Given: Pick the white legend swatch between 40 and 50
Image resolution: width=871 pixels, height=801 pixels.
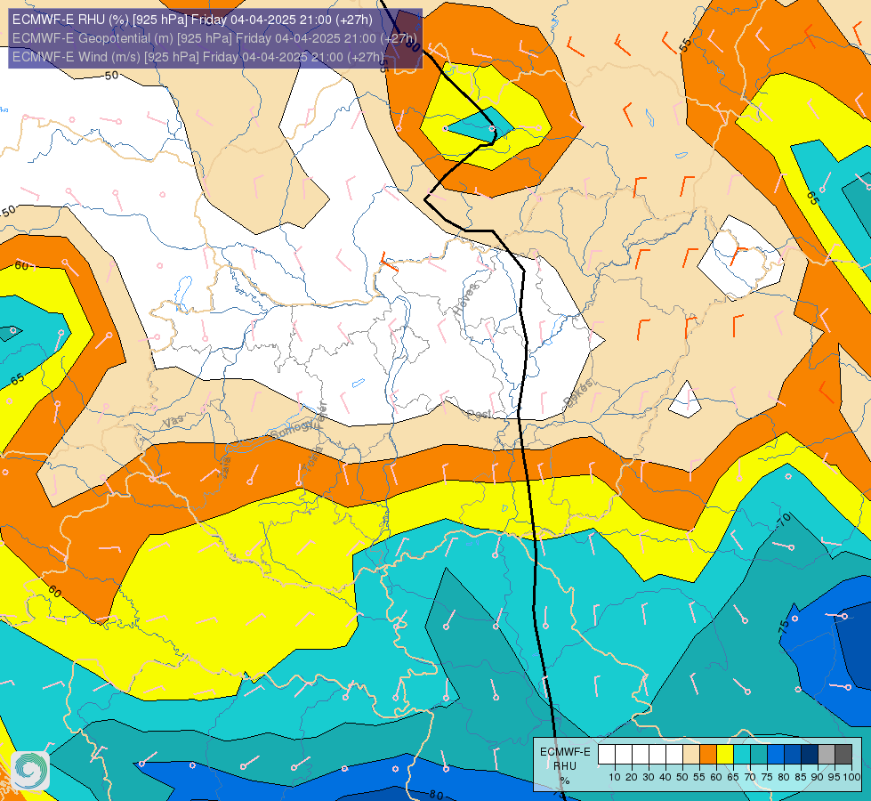Looking at the screenshot, I should click(x=674, y=755).
